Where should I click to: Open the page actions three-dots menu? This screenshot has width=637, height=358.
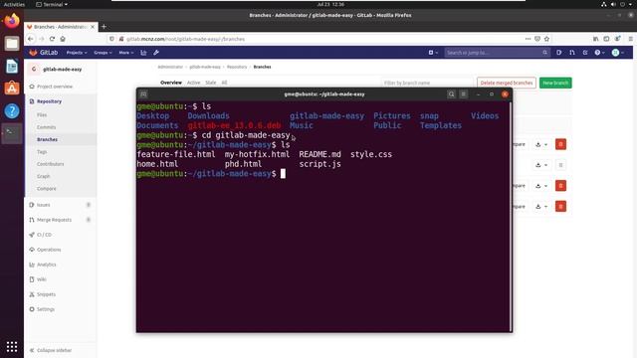[528, 39]
